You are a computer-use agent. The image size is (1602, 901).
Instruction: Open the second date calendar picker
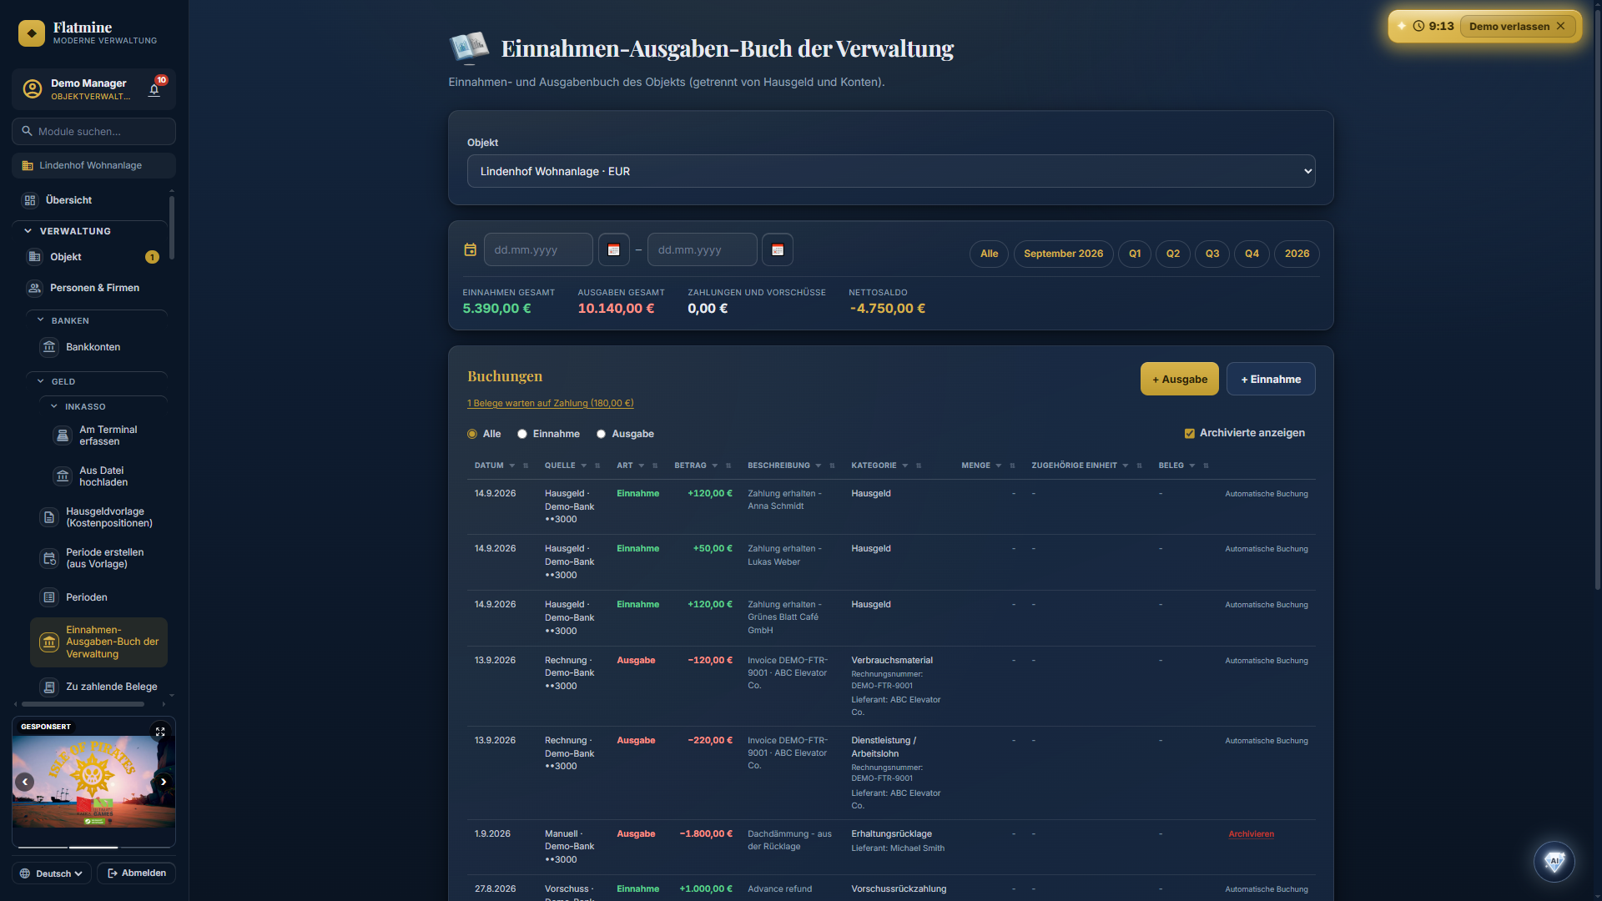tap(778, 249)
